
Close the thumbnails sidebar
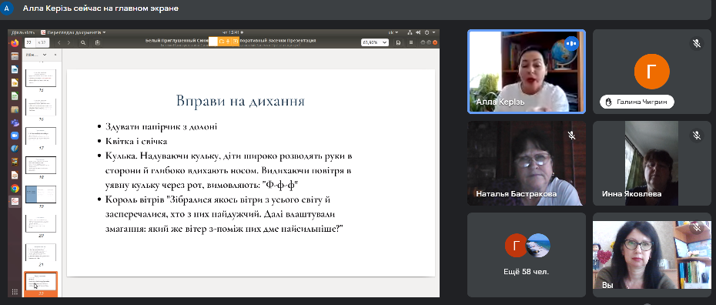pyautogui.click(x=55, y=55)
